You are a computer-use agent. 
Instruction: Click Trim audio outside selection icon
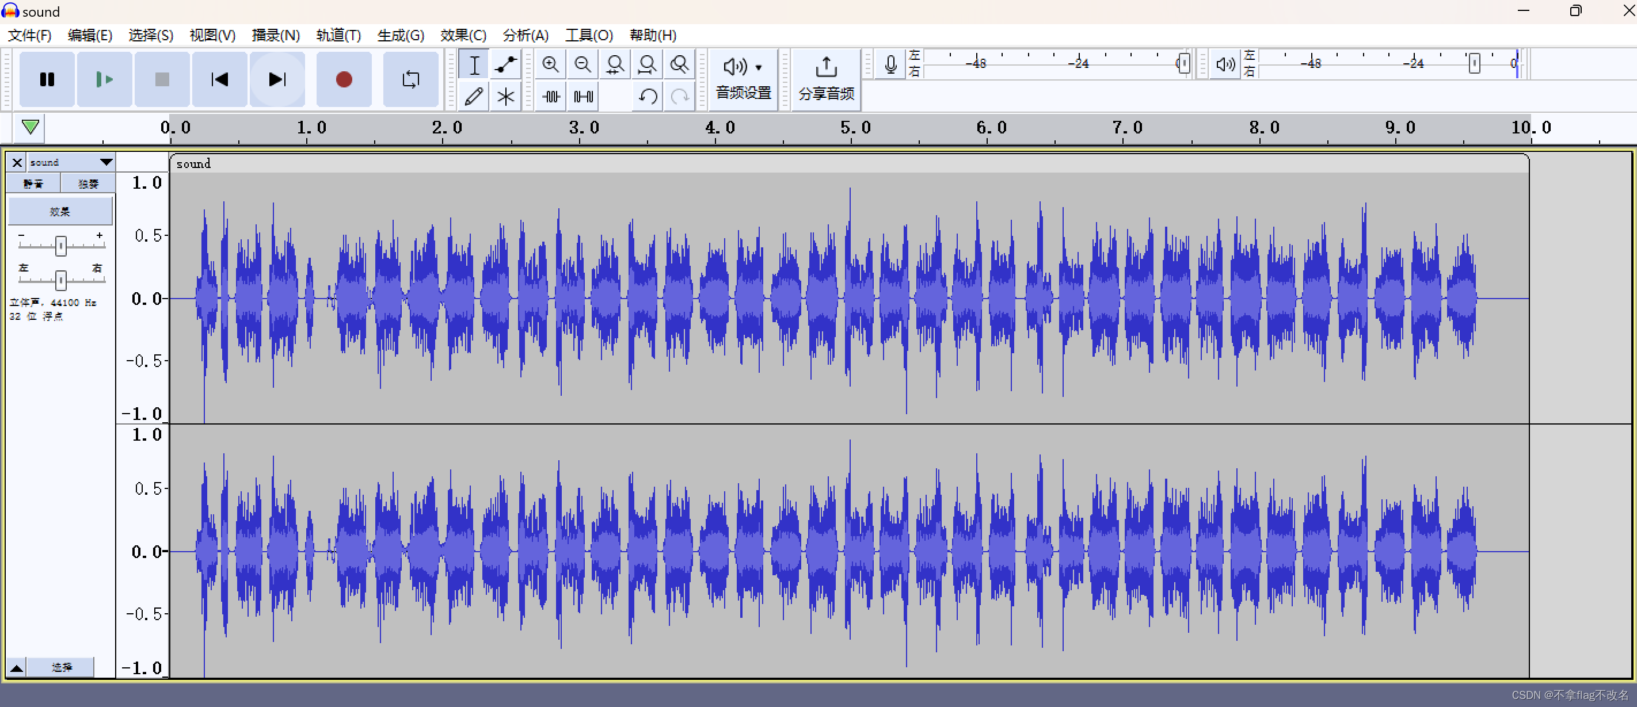tap(550, 97)
